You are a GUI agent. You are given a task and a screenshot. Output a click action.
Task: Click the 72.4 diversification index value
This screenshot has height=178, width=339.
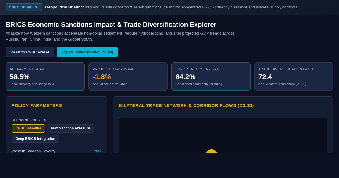(x=265, y=77)
